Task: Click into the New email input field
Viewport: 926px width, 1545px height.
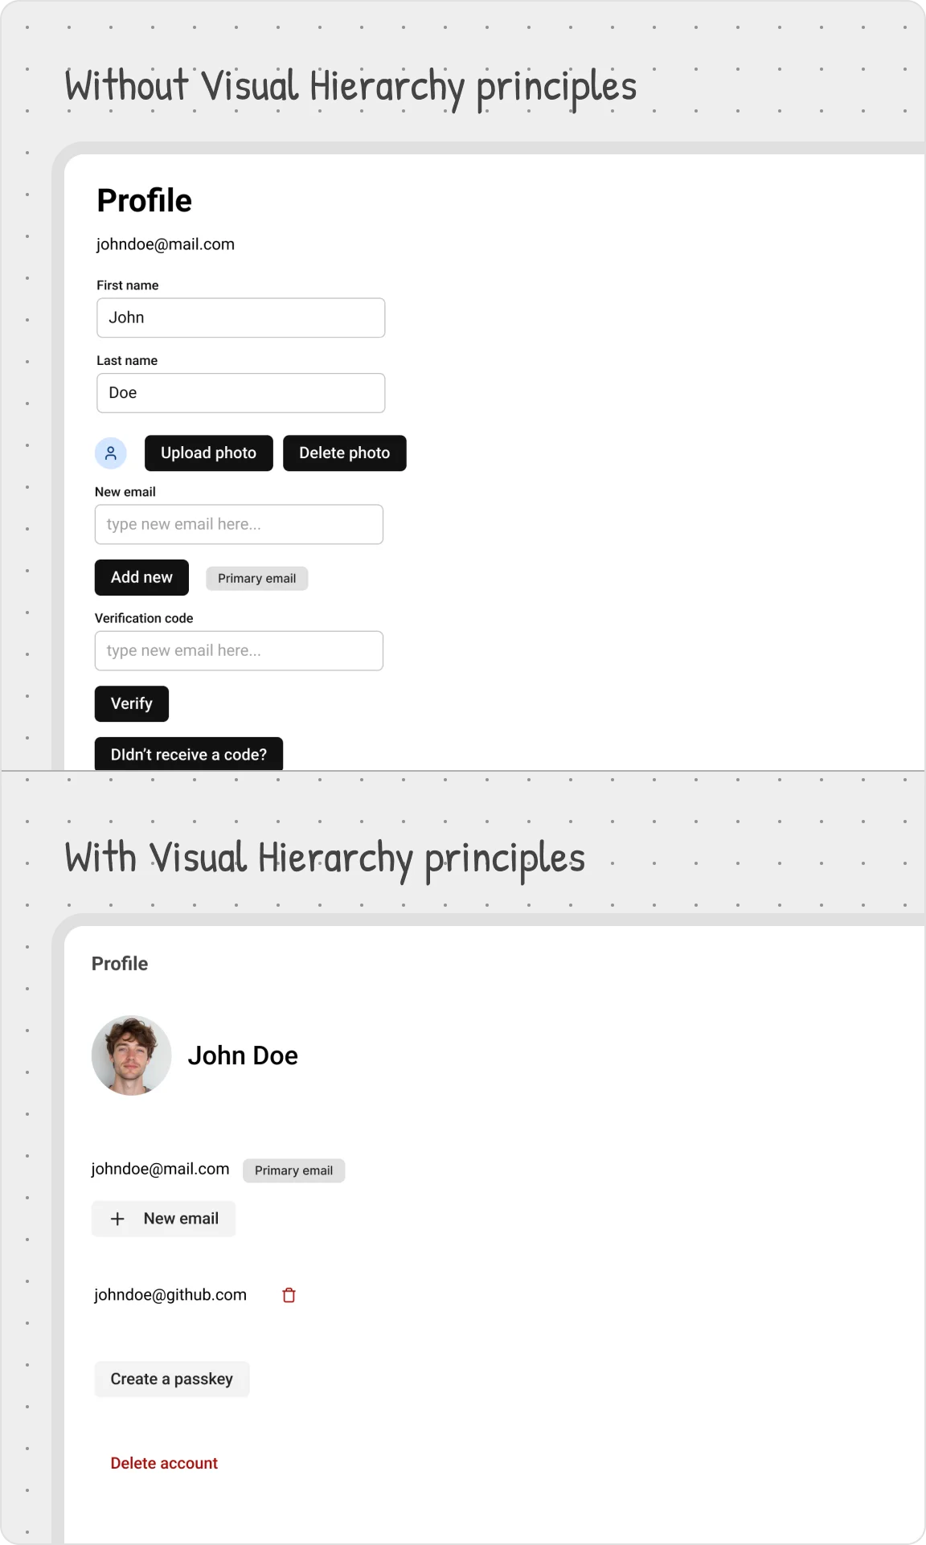Action: (239, 524)
